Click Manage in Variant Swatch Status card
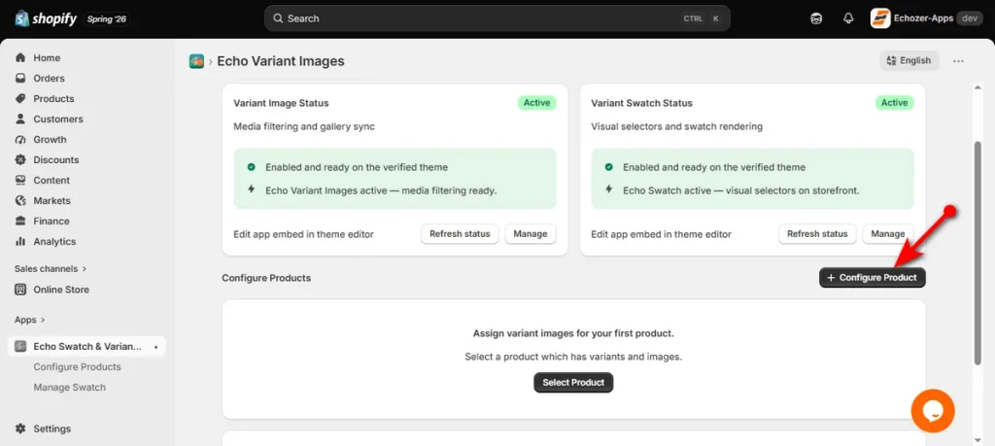The height and width of the screenshot is (446, 995). click(888, 233)
